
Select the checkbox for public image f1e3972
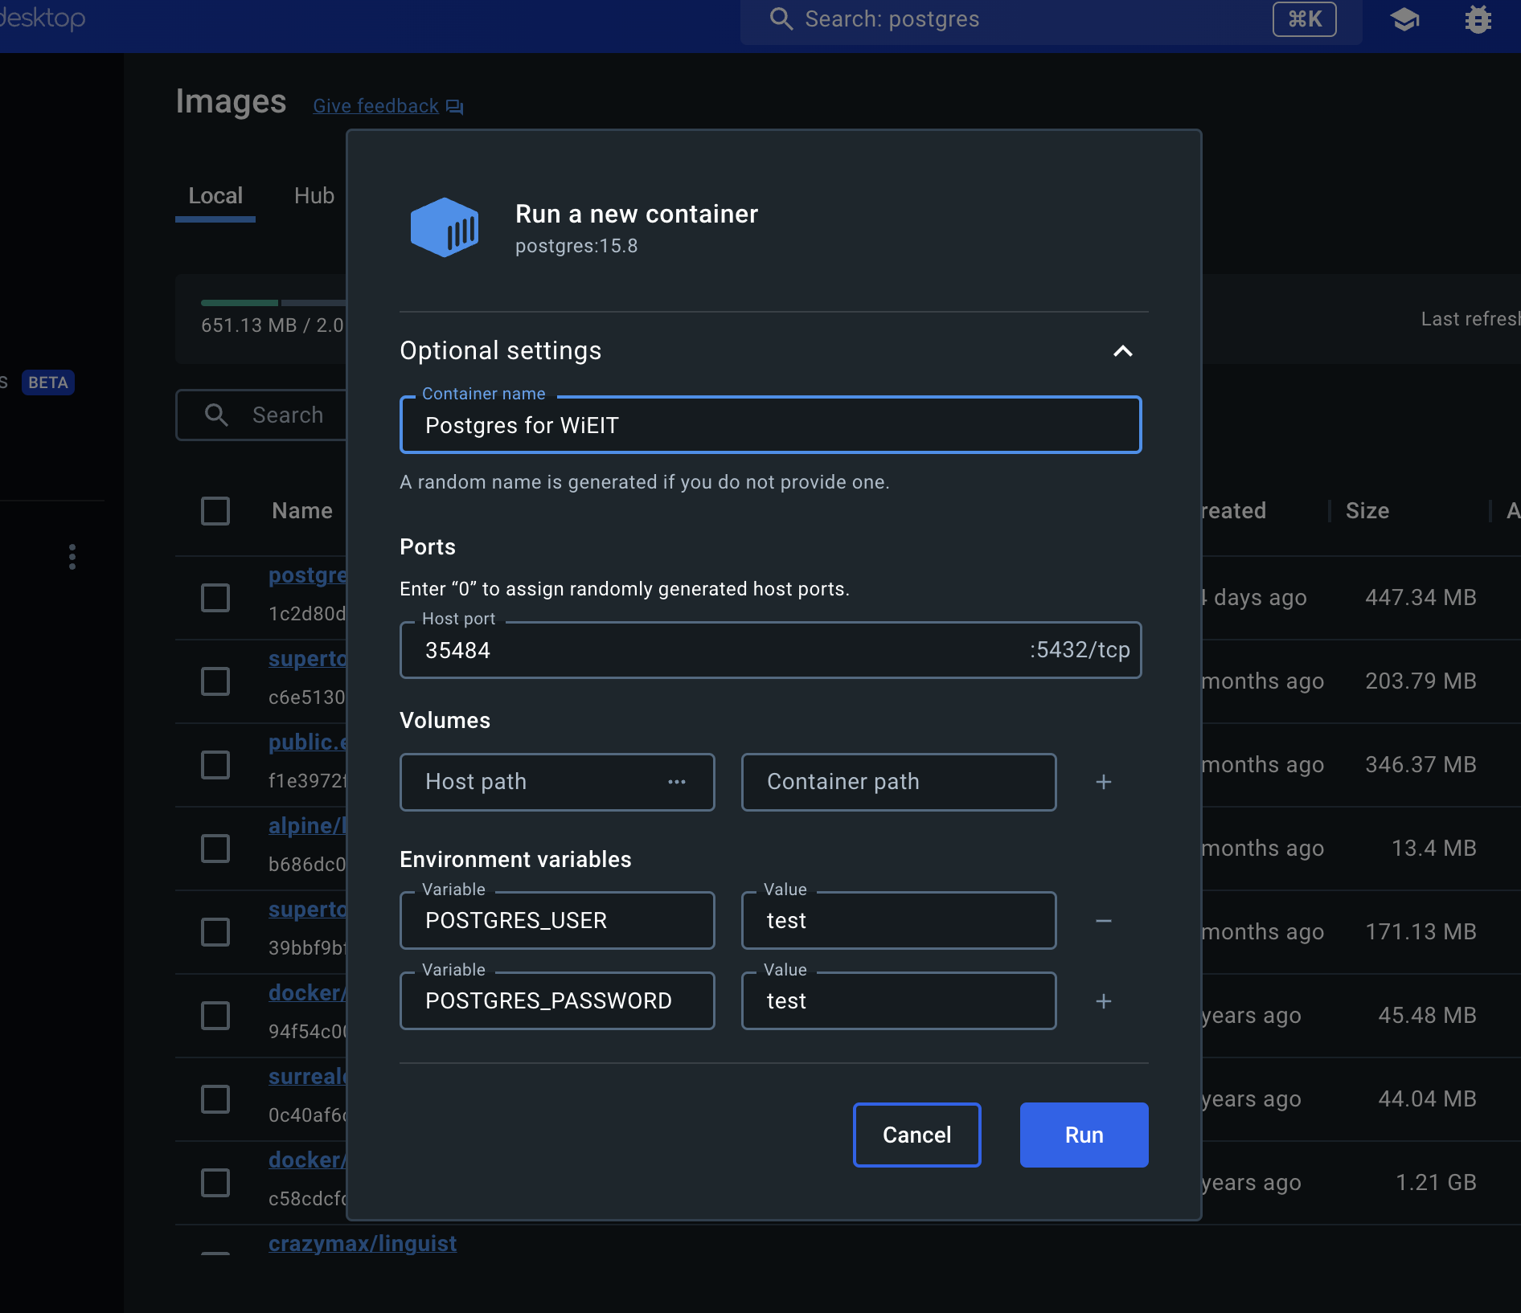coord(215,765)
